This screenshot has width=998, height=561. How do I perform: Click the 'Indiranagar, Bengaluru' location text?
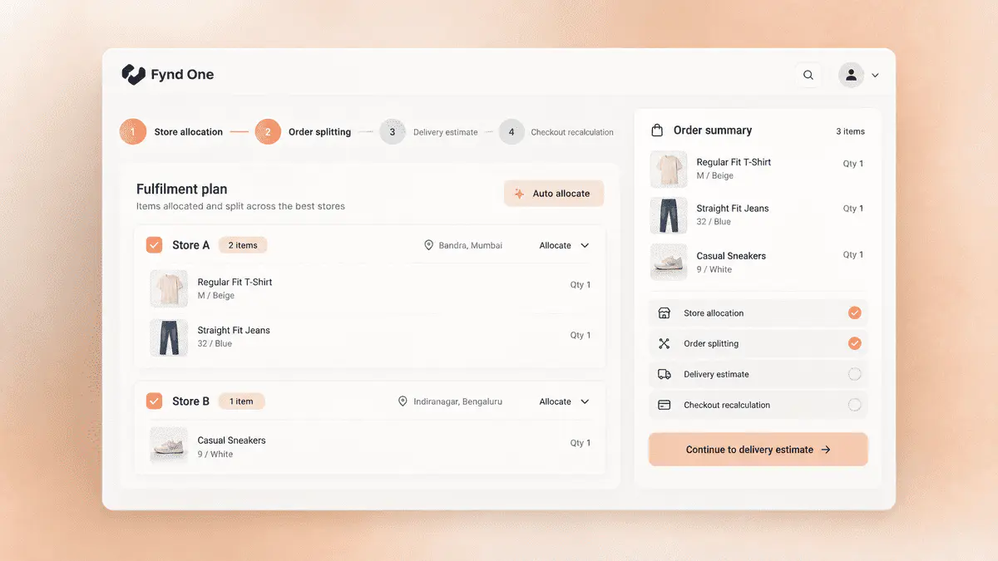point(458,401)
